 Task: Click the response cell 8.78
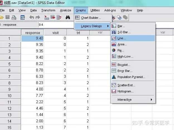coord(32,70)
